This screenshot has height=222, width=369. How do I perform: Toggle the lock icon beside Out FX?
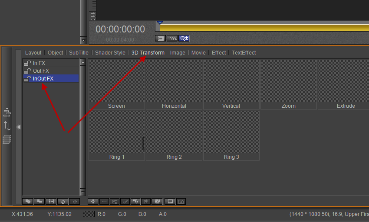coord(27,71)
